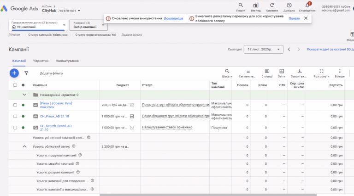The image size is (354, 196).
Task: Open Сповіщення notifications bell
Action: pos(307,6)
